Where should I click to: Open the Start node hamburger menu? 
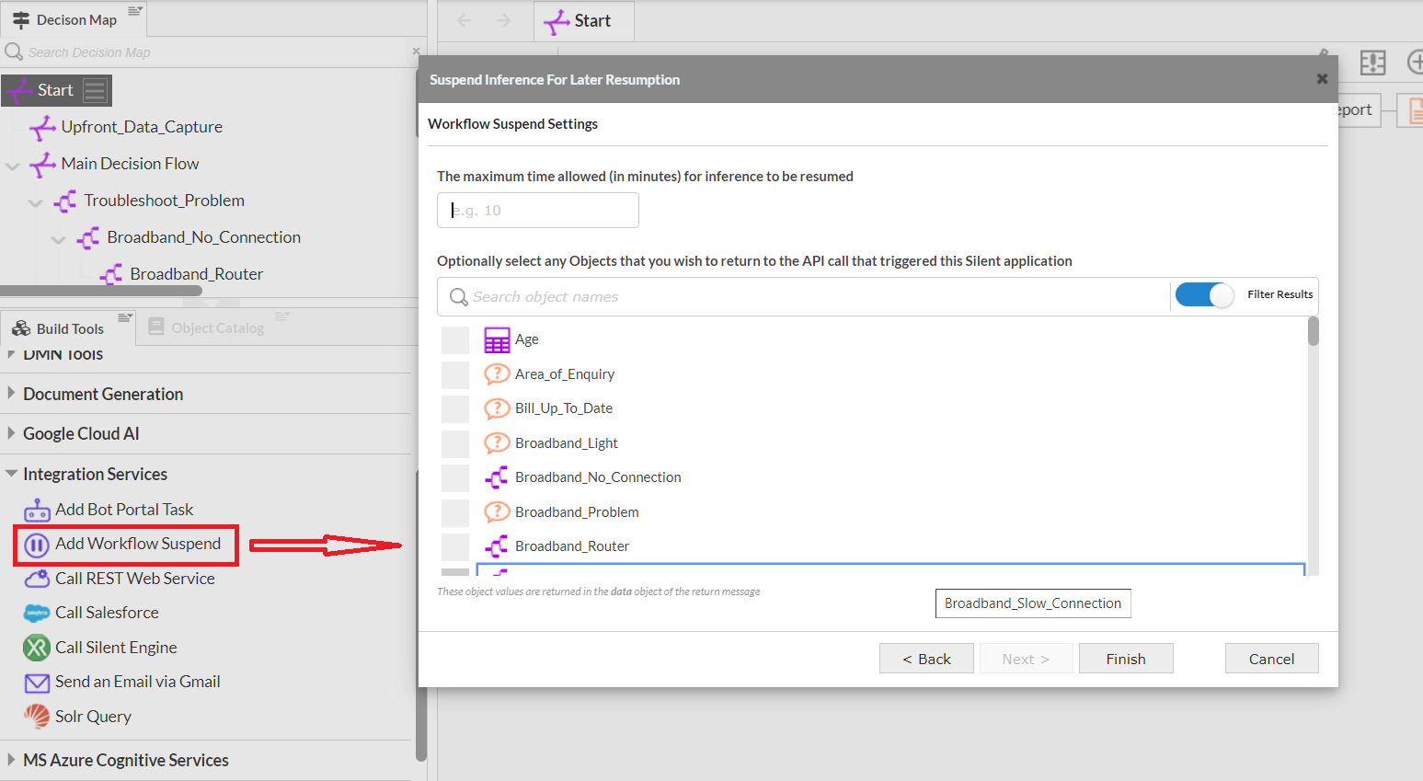[93, 89]
